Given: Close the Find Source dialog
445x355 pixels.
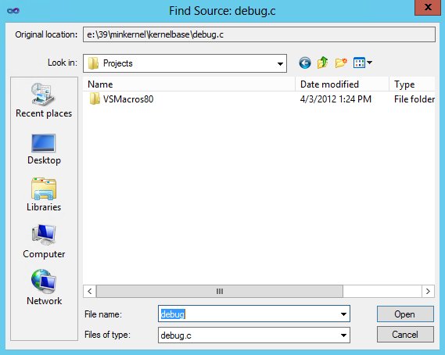Looking at the screenshot, I should (428, 7).
